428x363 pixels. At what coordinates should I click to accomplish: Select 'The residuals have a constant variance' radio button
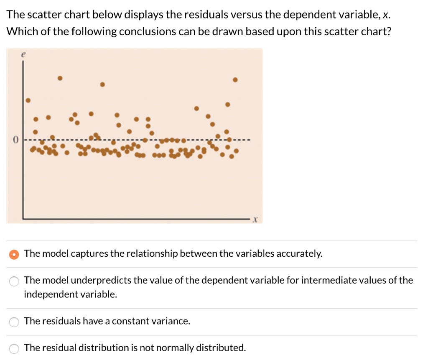coord(14,322)
